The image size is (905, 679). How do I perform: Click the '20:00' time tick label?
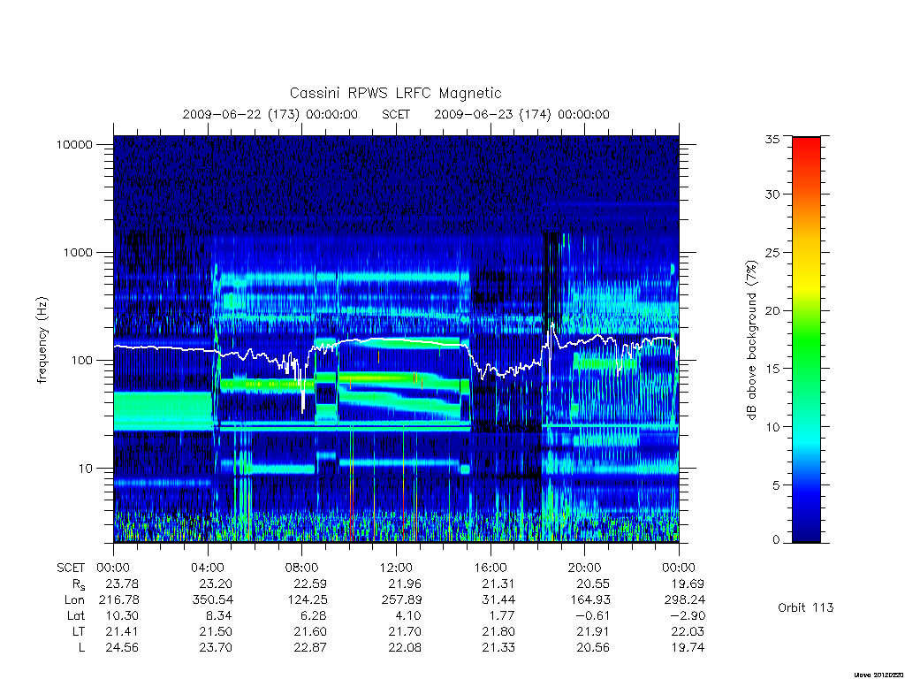click(585, 568)
